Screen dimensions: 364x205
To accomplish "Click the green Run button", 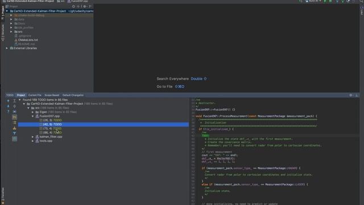I will point(325,1).
